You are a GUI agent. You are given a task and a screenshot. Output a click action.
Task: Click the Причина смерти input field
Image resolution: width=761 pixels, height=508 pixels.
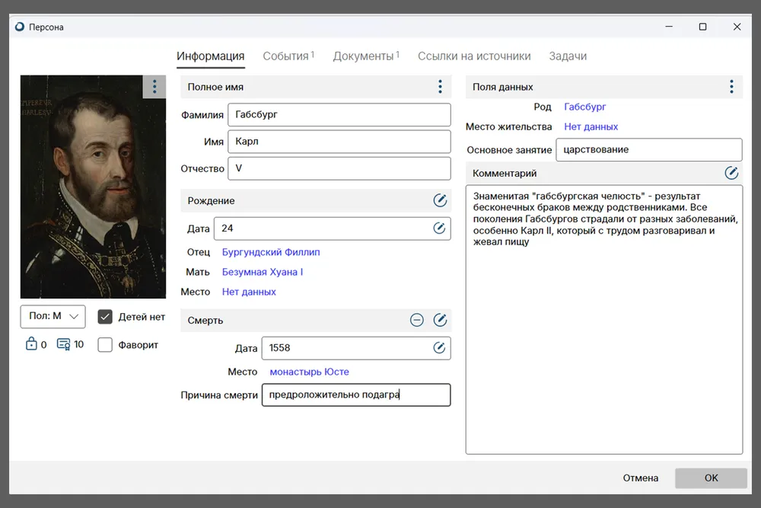(x=355, y=395)
